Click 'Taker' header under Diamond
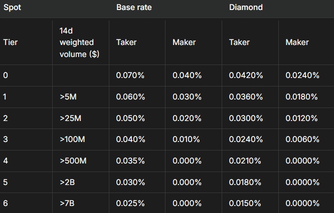The height and width of the screenshot is (213, 334). click(239, 42)
